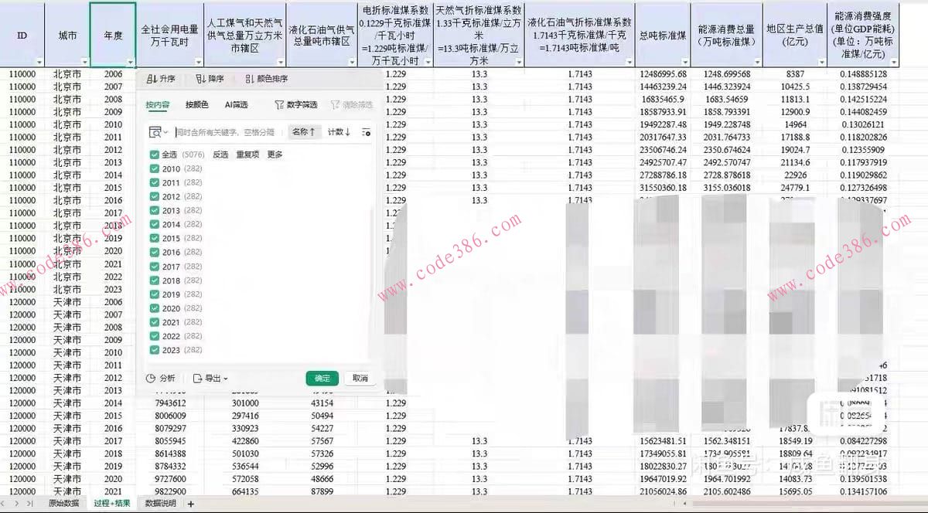This screenshot has width=928, height=513.
Task: Click 更多 for more options
Action: pos(275,155)
